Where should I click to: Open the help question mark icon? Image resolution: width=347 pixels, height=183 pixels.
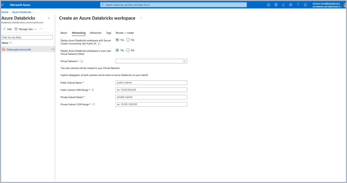click(298, 5)
